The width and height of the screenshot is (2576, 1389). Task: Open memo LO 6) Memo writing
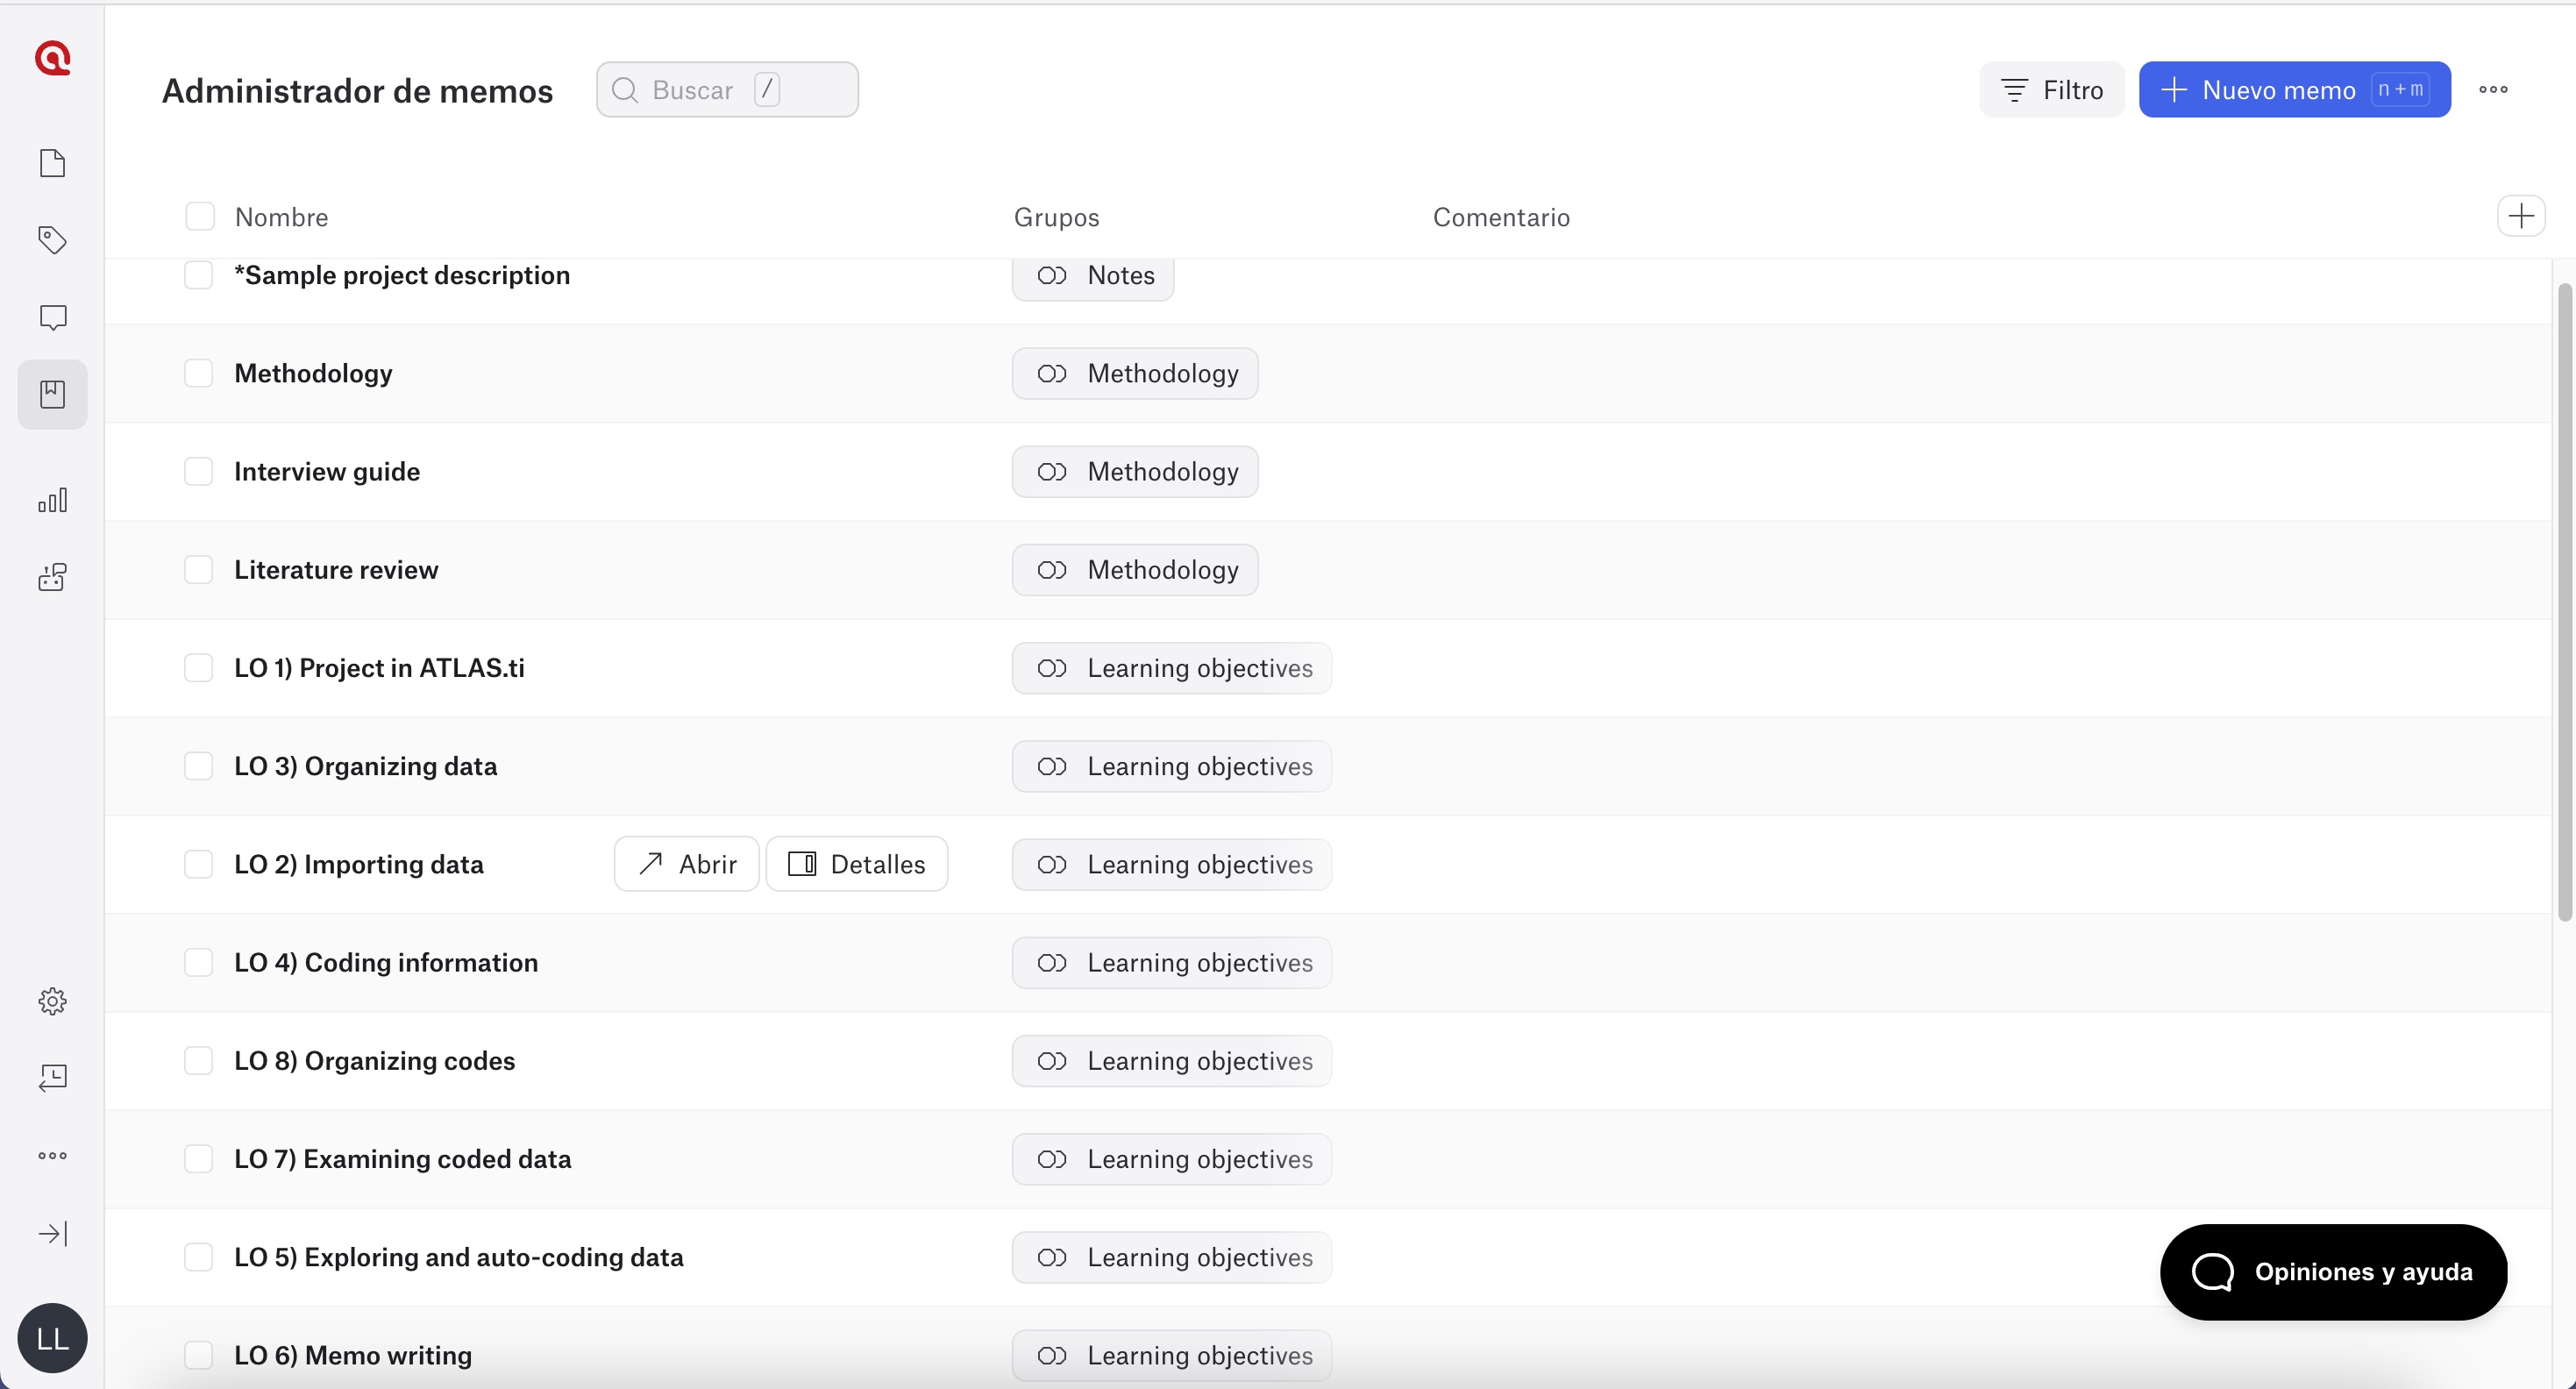tap(353, 1355)
